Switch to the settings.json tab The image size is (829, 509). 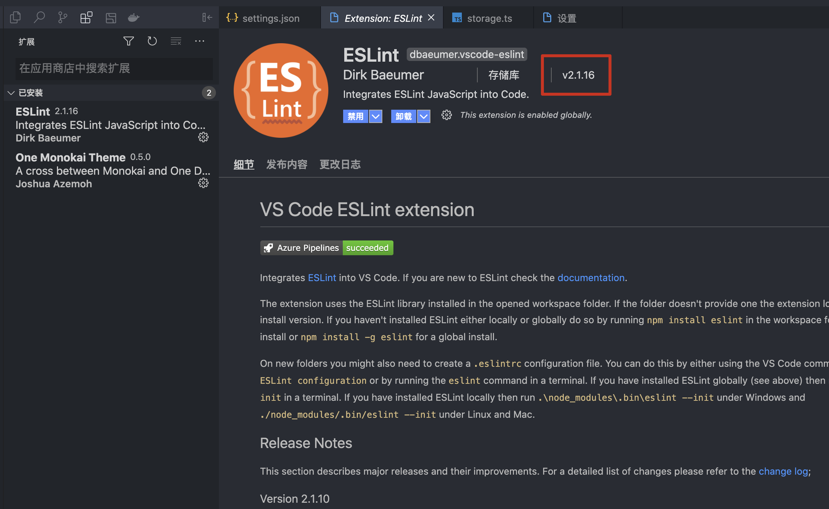click(270, 18)
